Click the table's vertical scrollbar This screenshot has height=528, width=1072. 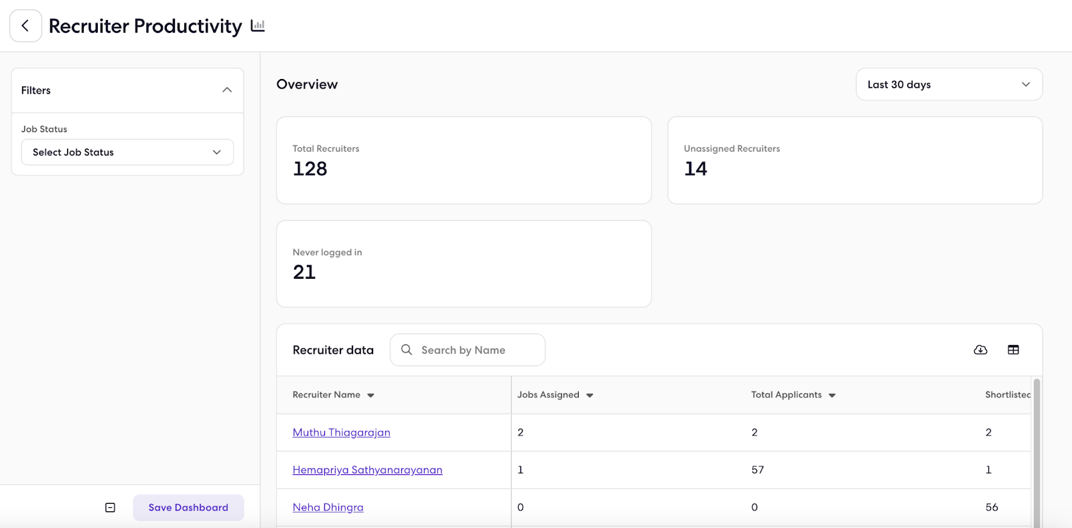click(1036, 453)
